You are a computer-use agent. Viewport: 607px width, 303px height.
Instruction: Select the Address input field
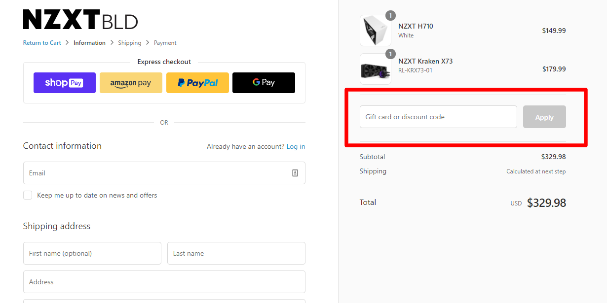click(164, 282)
